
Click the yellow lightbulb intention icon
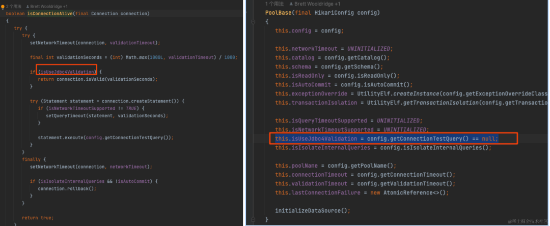(3, 6)
